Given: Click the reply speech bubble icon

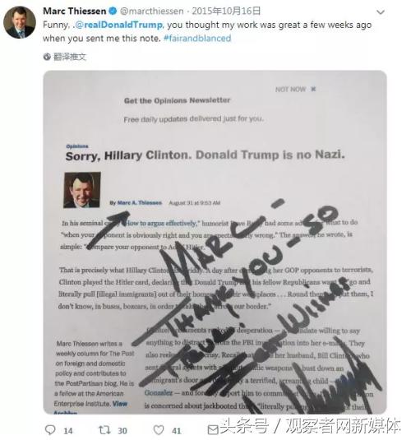Looking at the screenshot, I should coord(50,430).
